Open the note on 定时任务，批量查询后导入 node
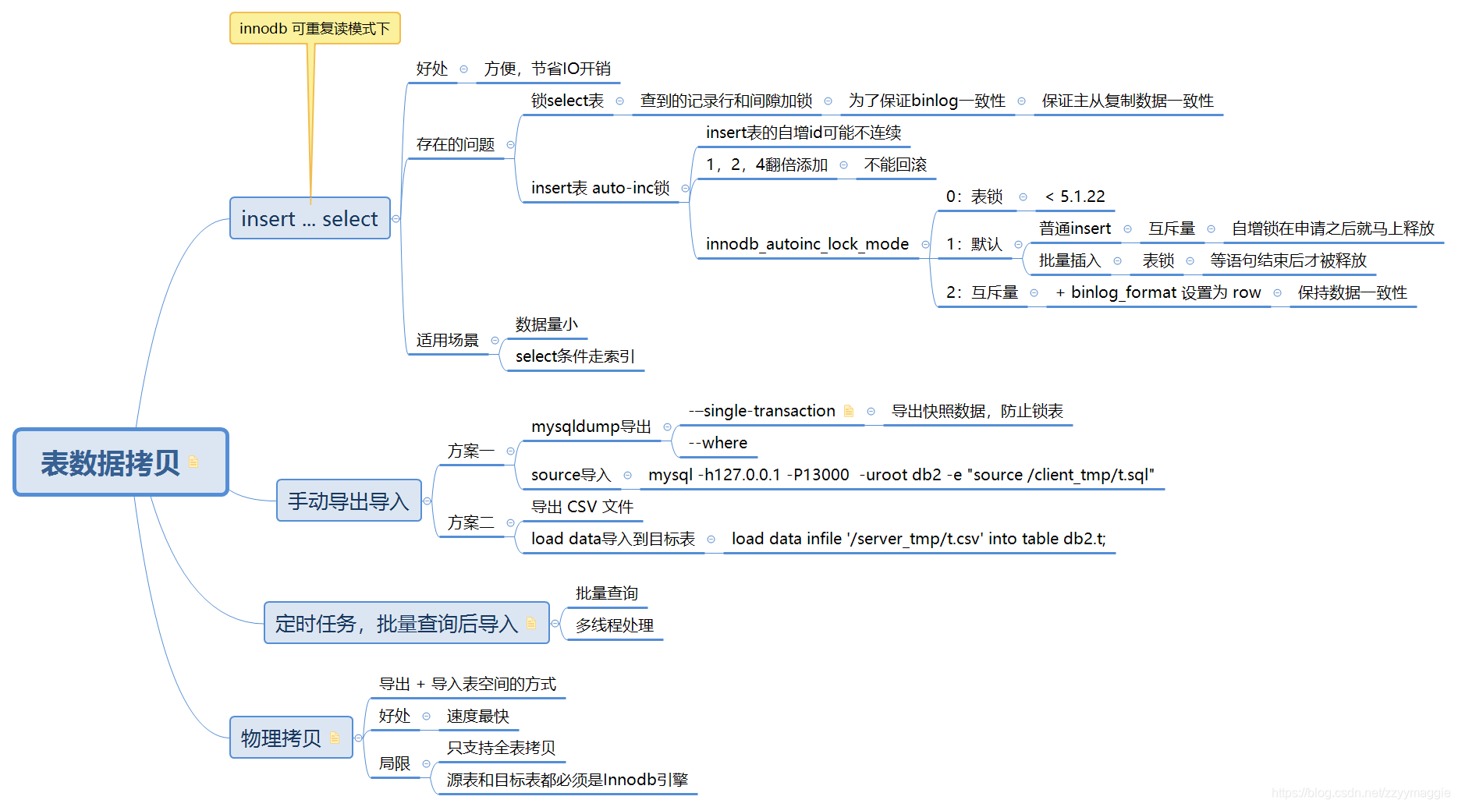 tap(533, 624)
